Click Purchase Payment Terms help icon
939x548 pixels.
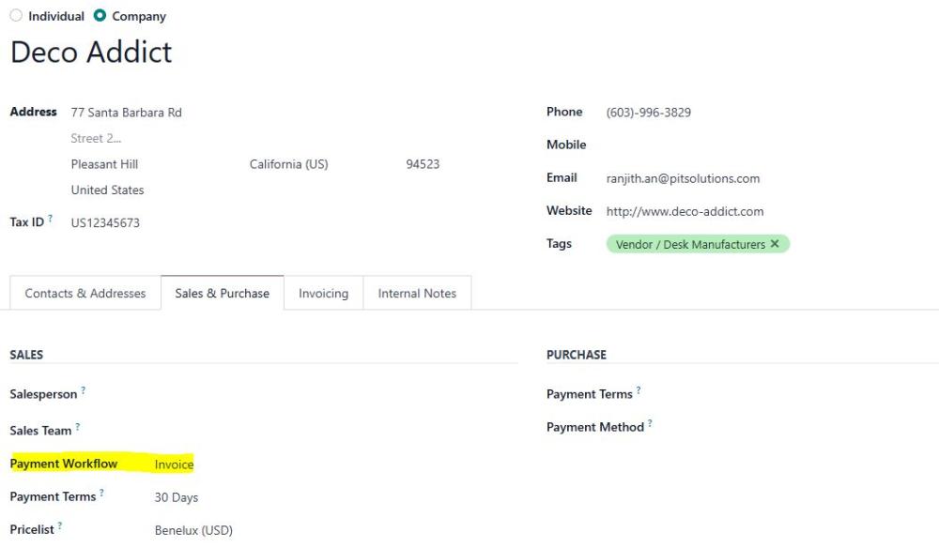tap(639, 390)
